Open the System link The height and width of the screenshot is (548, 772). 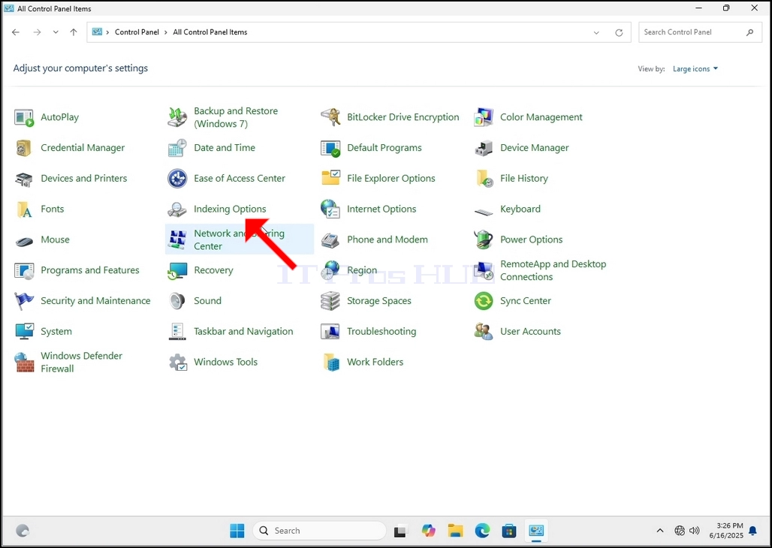pyautogui.click(x=56, y=332)
